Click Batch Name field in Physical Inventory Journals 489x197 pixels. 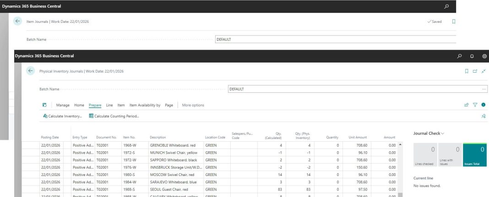358,89
